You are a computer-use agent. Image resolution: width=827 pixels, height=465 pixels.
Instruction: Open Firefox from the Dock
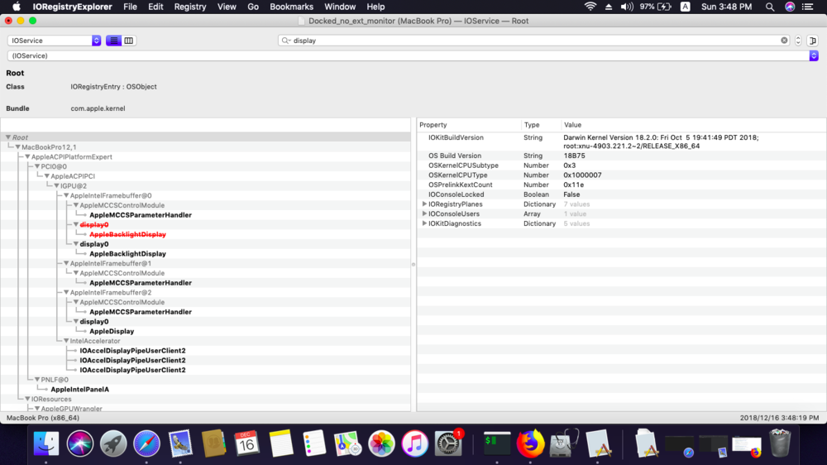pos(530,443)
